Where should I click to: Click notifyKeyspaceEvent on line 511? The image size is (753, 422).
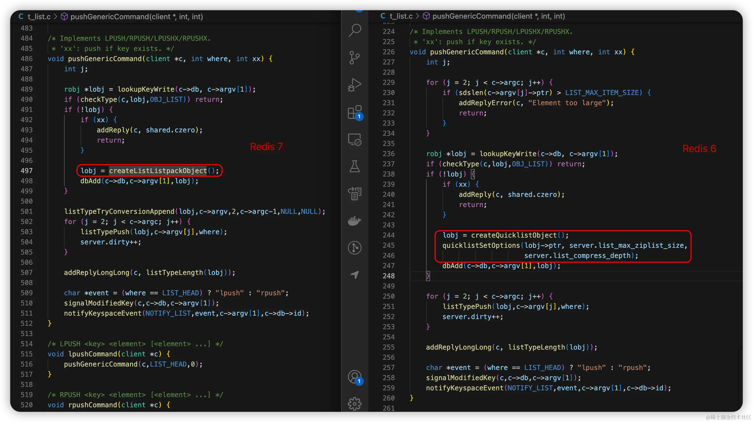103,313
